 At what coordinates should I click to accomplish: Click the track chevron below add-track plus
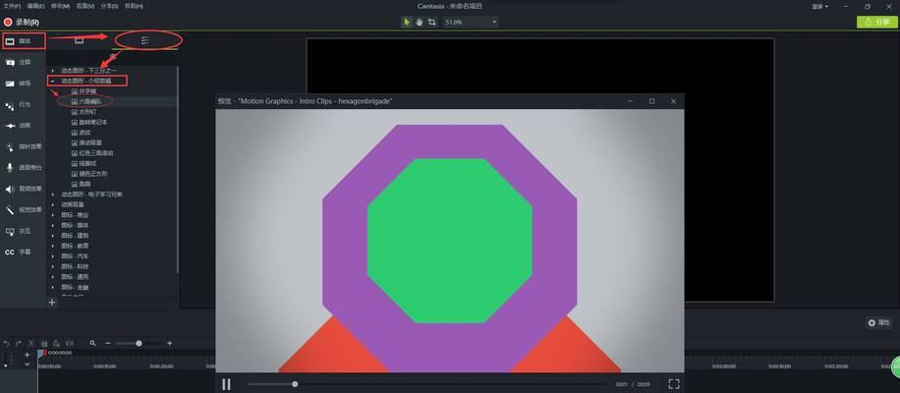(x=27, y=365)
